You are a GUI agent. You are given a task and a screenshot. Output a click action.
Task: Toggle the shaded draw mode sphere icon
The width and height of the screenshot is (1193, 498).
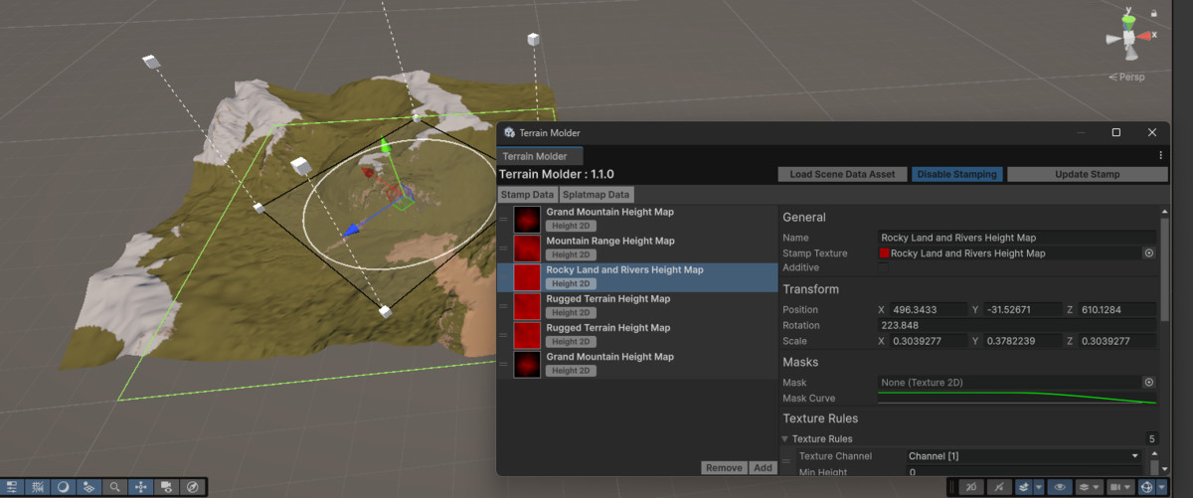(63, 487)
